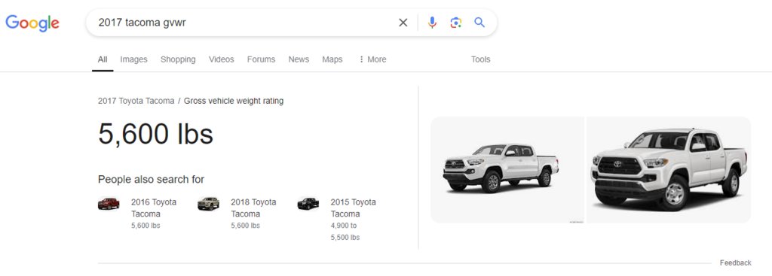Open the Tools options
The image size is (772, 276).
click(480, 59)
